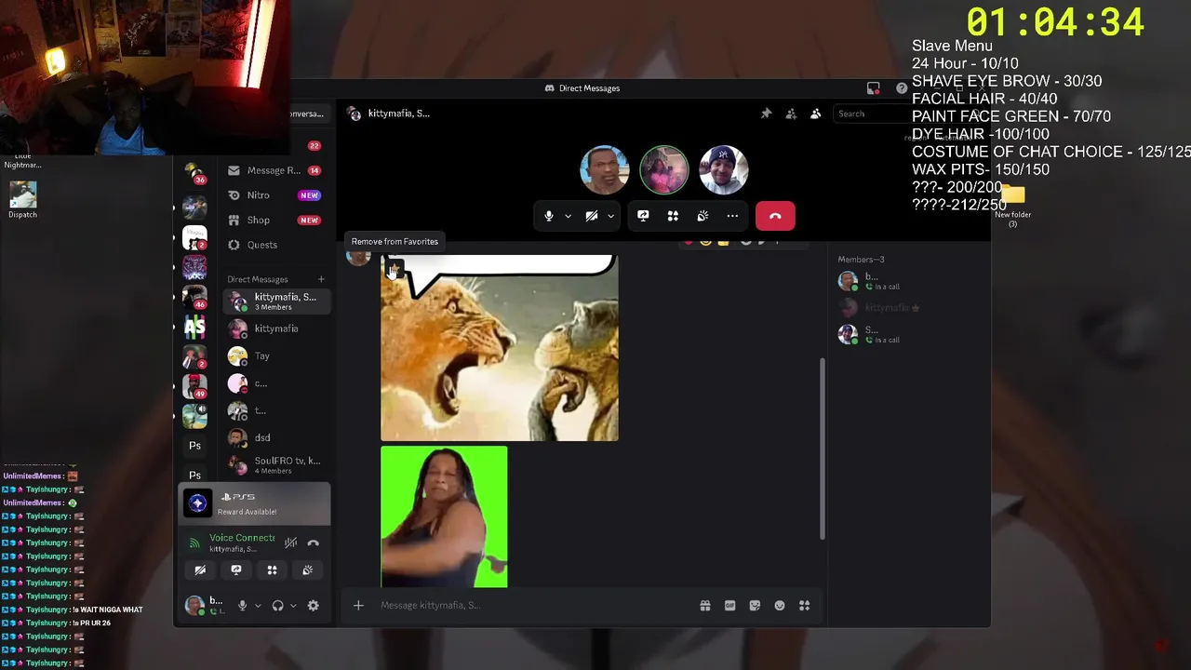The height and width of the screenshot is (670, 1191).
Task: Mute the microphone in the call controls
Action: pyautogui.click(x=549, y=216)
